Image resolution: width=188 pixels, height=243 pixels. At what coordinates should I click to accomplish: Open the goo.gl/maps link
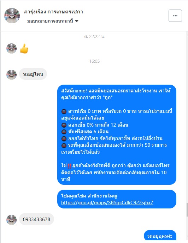(x=107, y=202)
